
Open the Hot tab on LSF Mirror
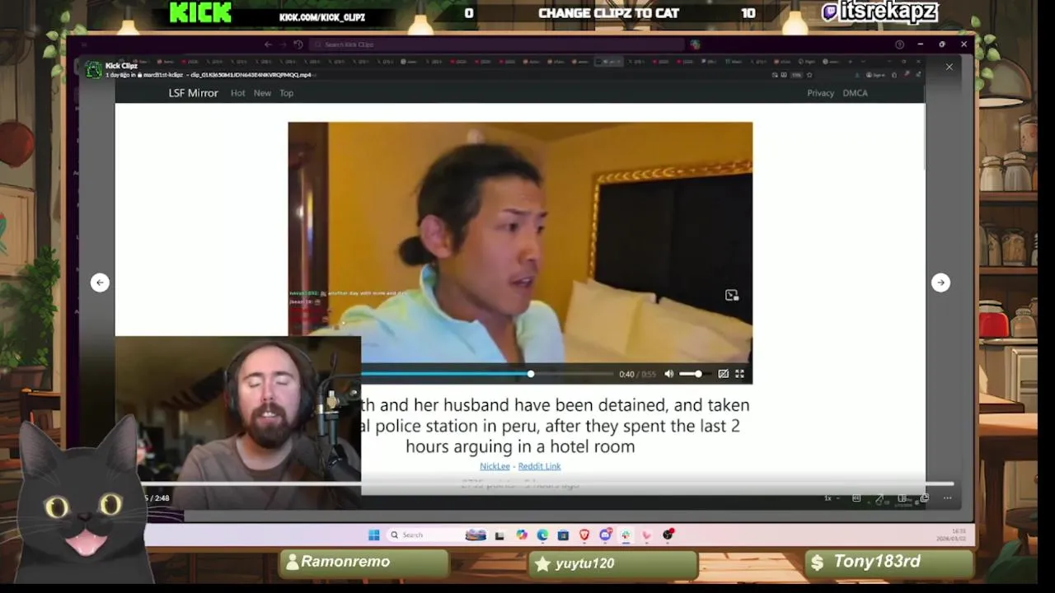(237, 93)
